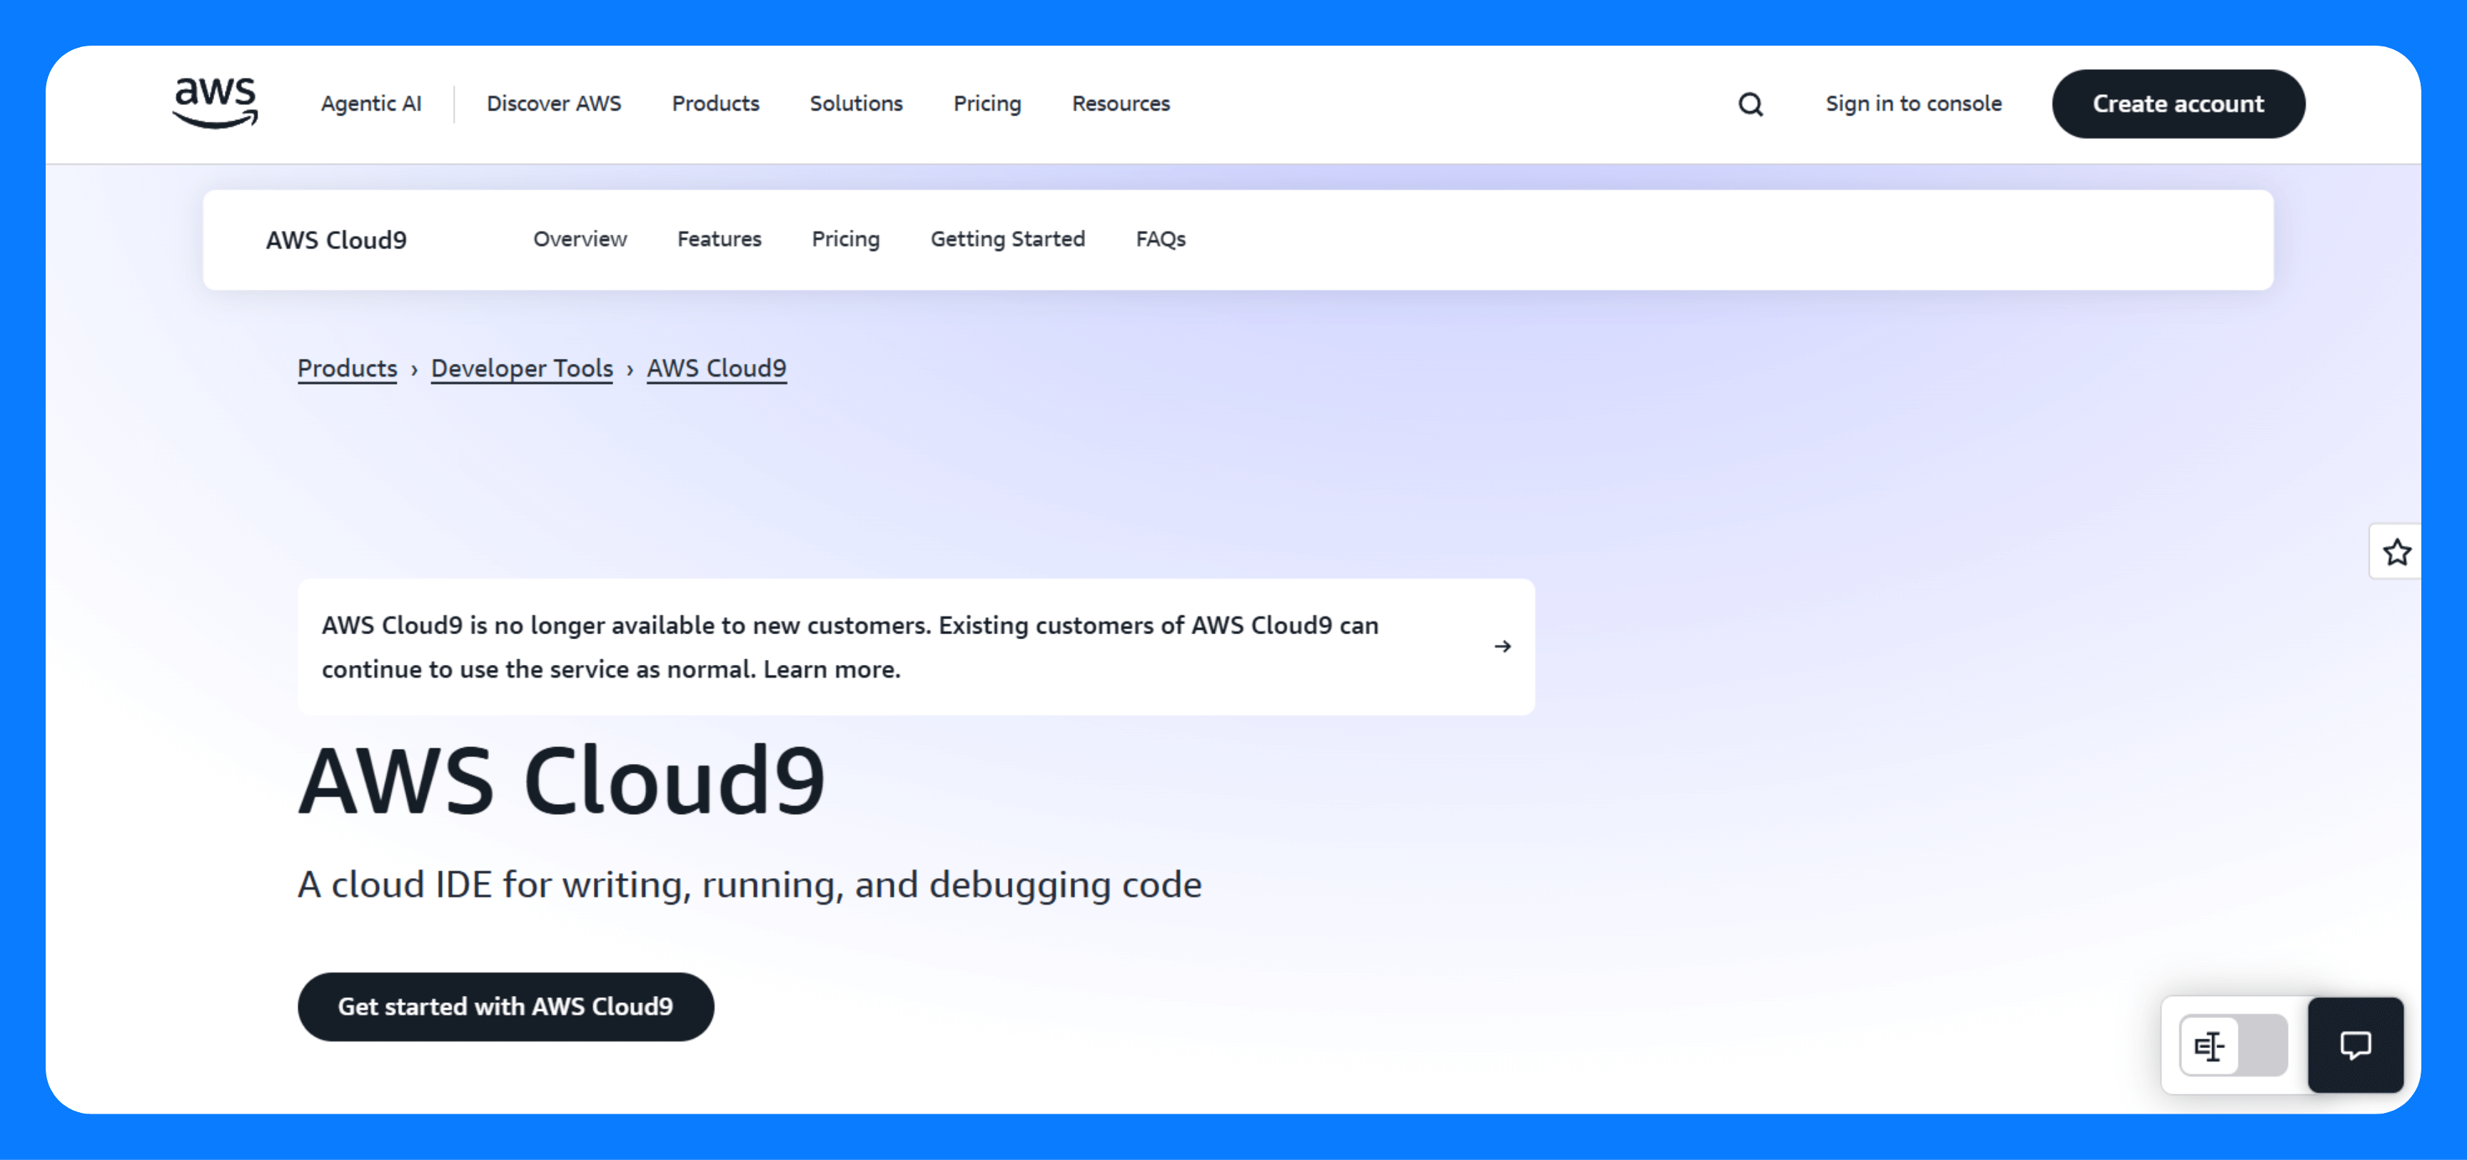This screenshot has height=1160, width=2467.
Task: Click the arrow in the notice banner
Action: click(1502, 647)
